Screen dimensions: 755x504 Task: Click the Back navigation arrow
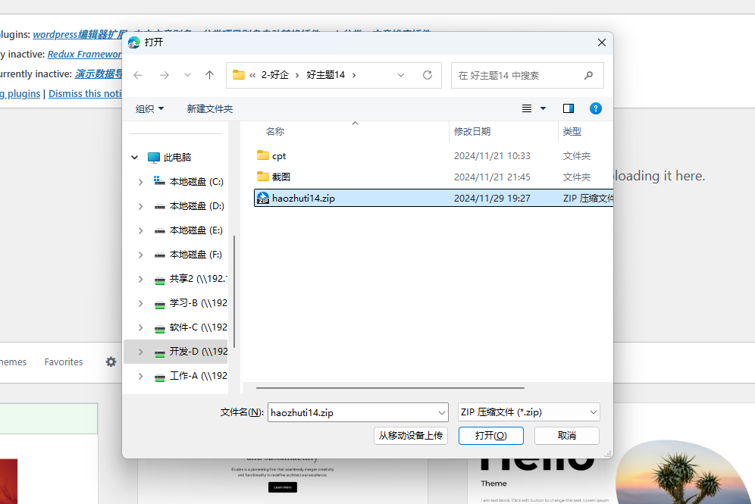pos(138,75)
